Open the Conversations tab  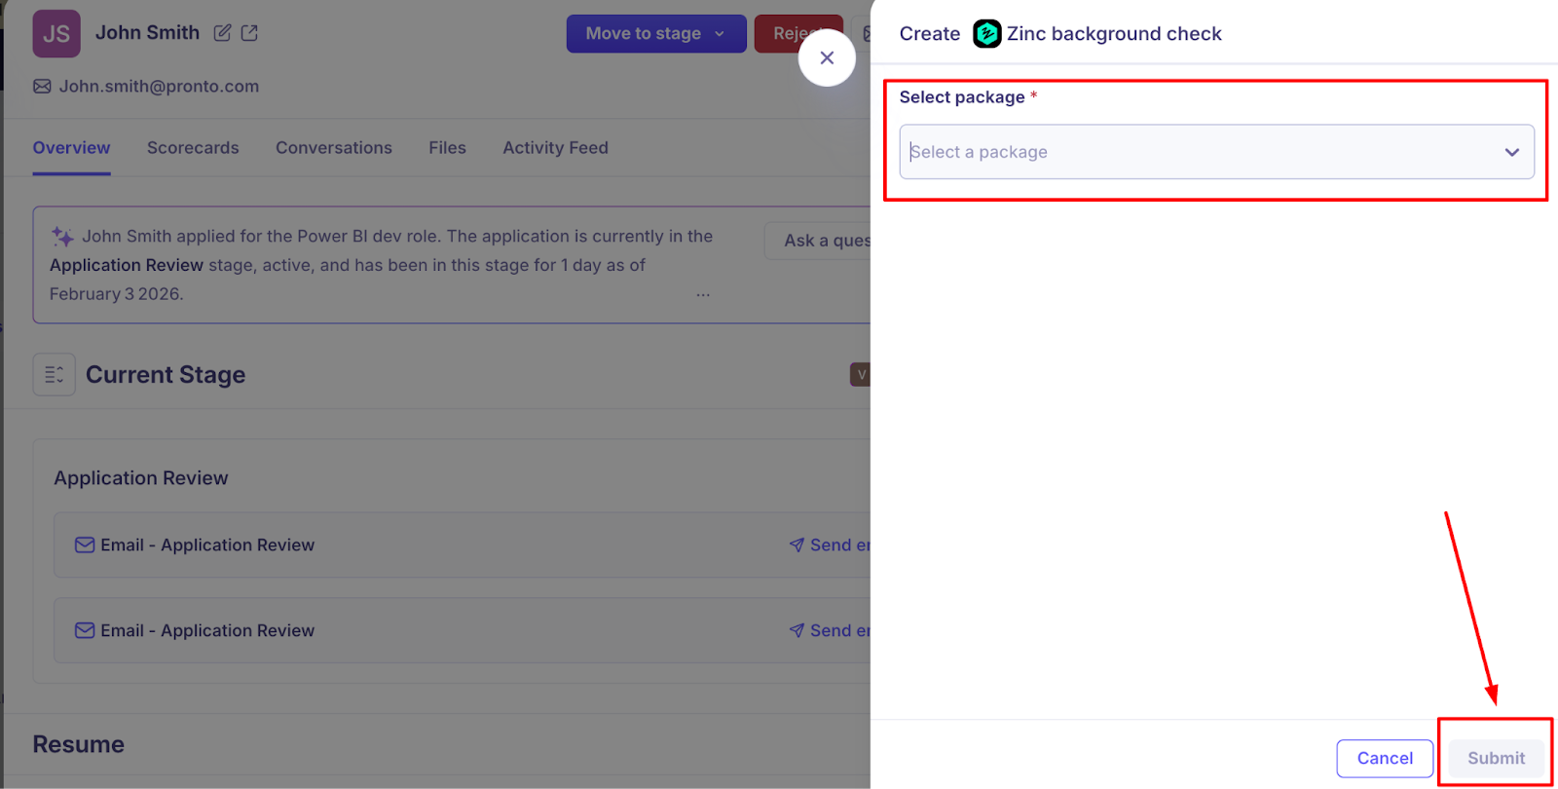pos(334,148)
